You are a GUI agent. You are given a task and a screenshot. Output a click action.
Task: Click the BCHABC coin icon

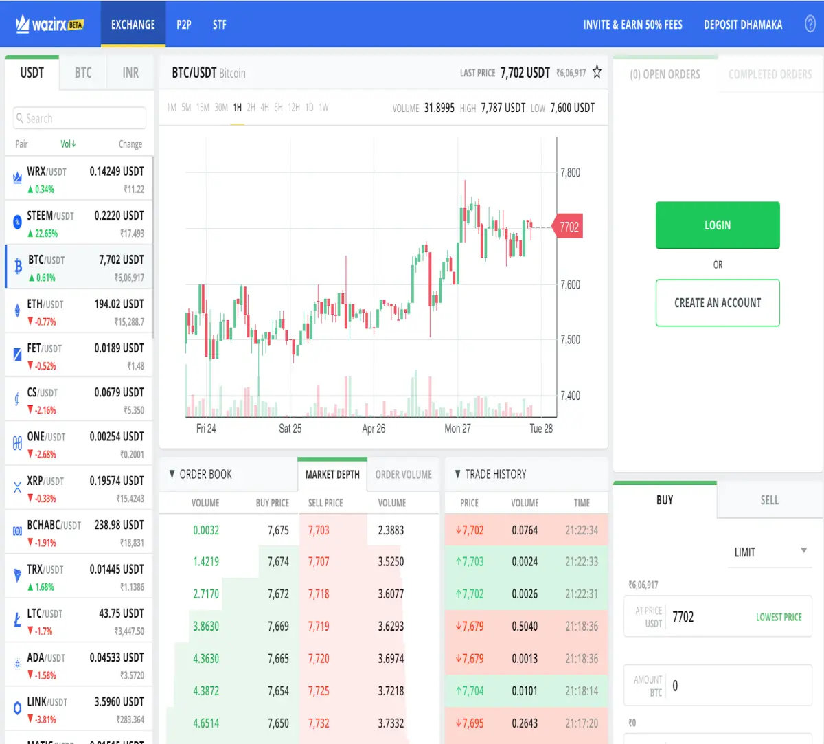[x=17, y=532]
